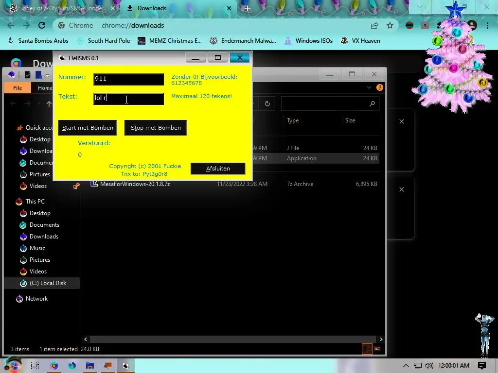Go forward in Chrome
Viewport: 498px width, 373px height.
pyautogui.click(x=26, y=25)
